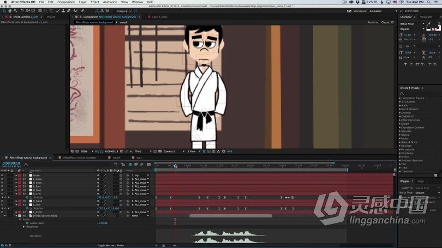442x248 pixels.
Task: Click the green label color of ninja_lipsync layer
Action: click(20, 216)
